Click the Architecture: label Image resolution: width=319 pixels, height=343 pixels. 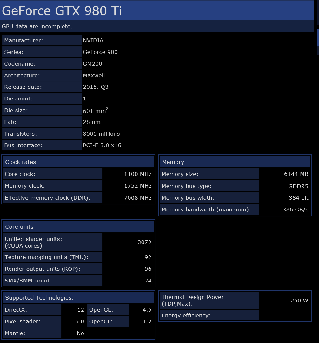point(42,75)
